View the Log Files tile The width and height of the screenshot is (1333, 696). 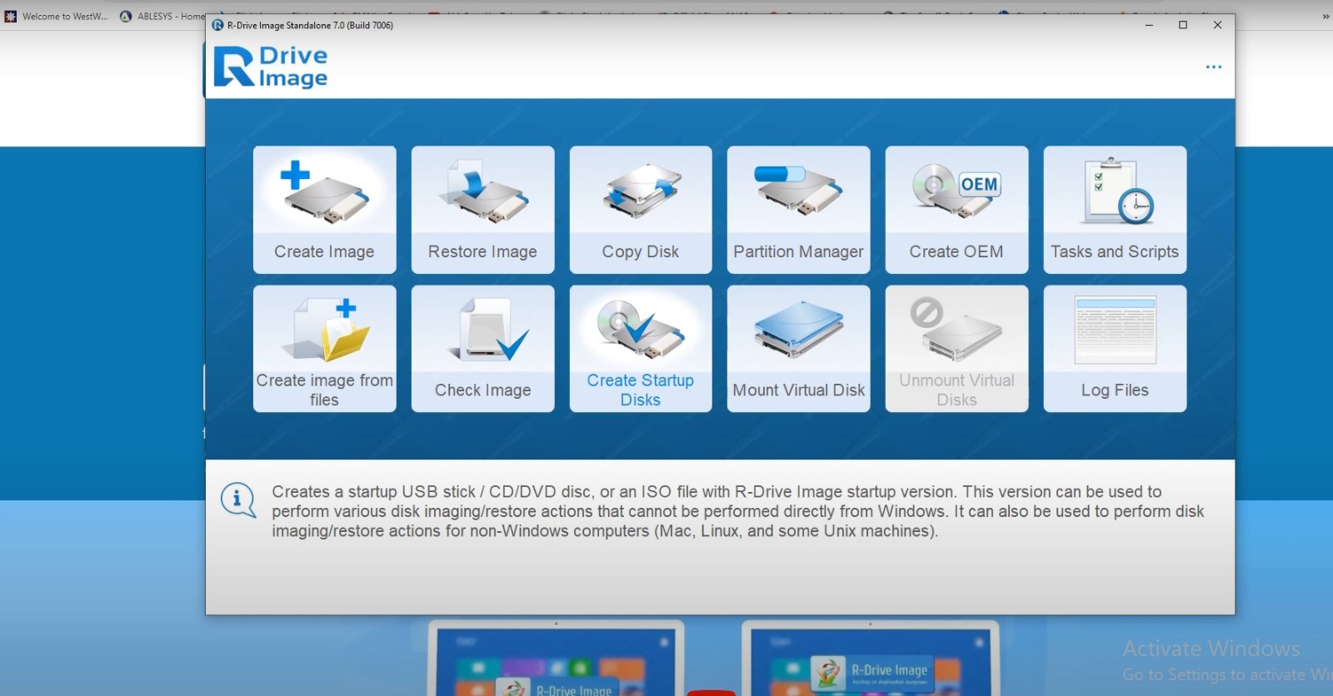[1115, 349]
